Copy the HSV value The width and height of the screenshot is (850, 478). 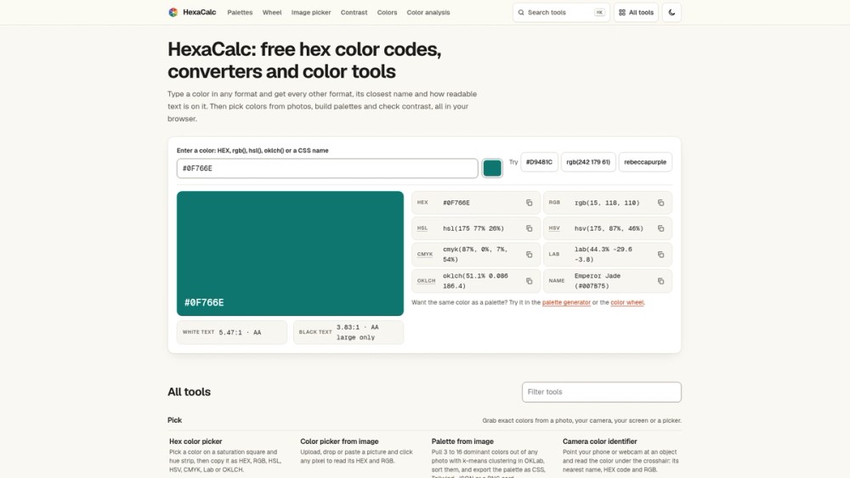660,228
